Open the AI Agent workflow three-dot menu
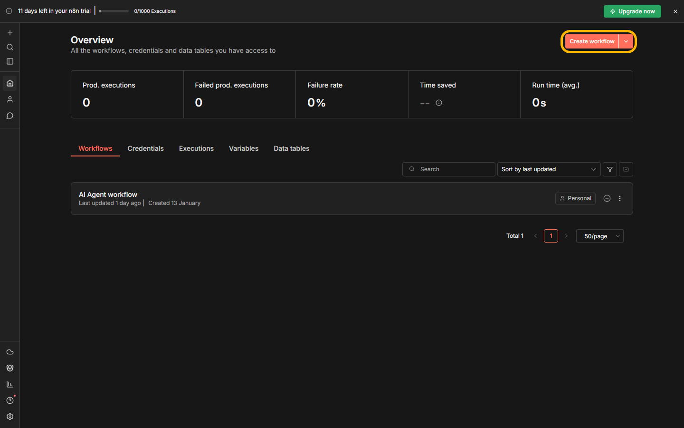Viewport: 684px width, 428px height. point(620,198)
